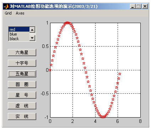Open the Grid menu

[x=8, y=13]
